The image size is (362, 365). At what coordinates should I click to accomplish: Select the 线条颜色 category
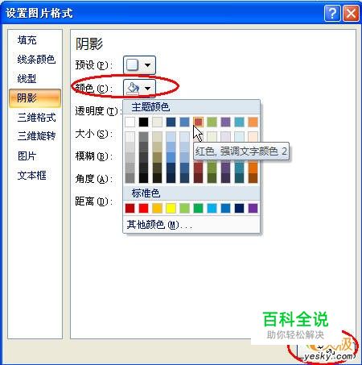(x=36, y=60)
